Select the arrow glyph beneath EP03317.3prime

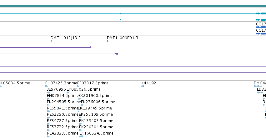[x=78, y=86]
